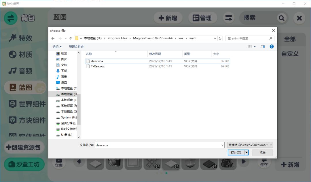Open the 打开 button split arrow
The image size is (311, 182).
(x=246, y=152)
